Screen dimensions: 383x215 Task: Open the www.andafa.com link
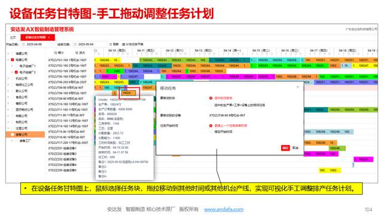tap(224, 209)
